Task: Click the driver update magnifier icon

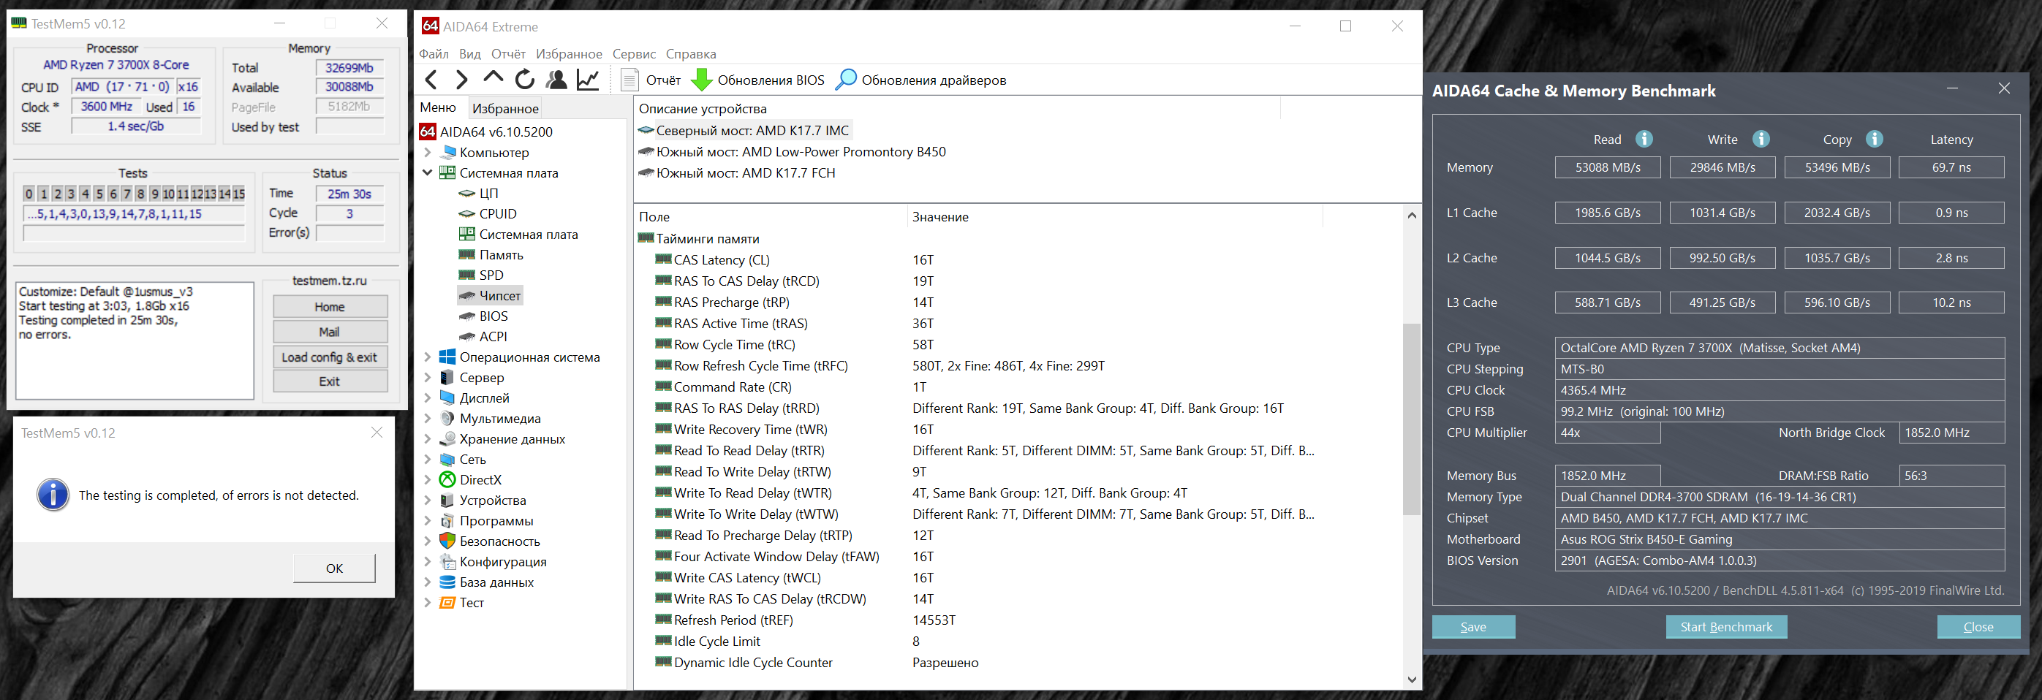Action: tap(846, 79)
